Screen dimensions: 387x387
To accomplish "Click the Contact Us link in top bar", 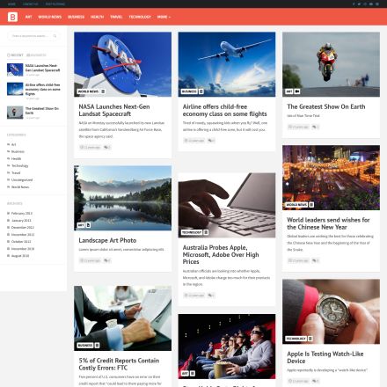I will click(31, 4).
